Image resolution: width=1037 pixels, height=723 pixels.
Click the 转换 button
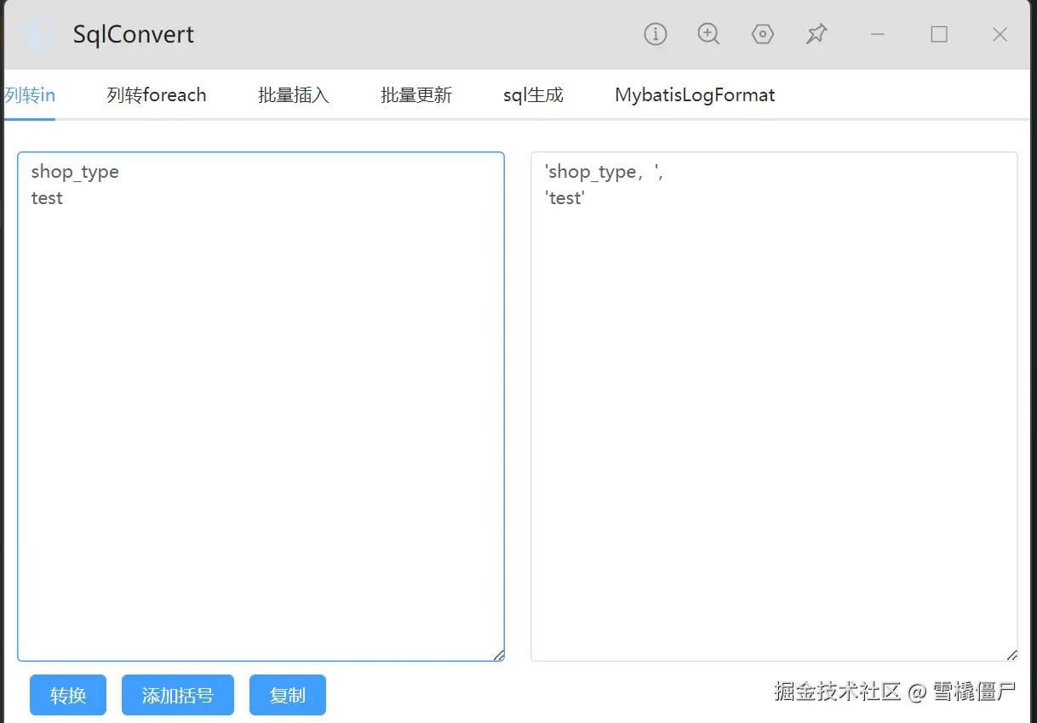pos(68,695)
